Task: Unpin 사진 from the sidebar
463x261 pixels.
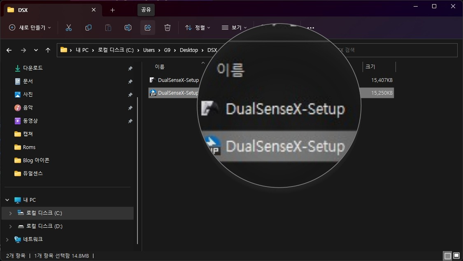Action: coord(130,94)
